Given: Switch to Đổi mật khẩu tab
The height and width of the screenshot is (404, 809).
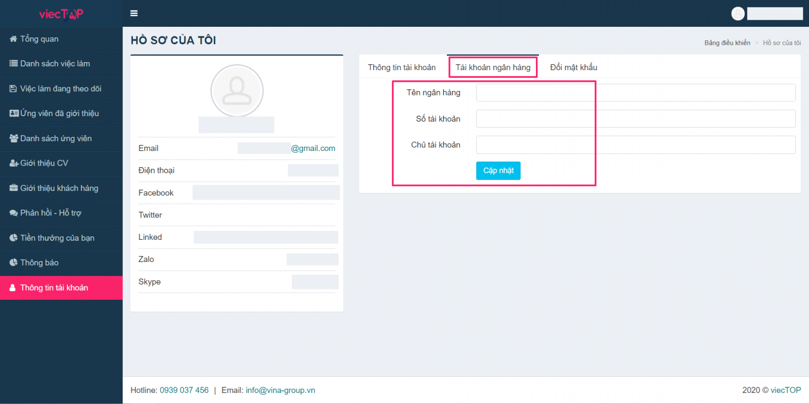Looking at the screenshot, I should 573,67.
